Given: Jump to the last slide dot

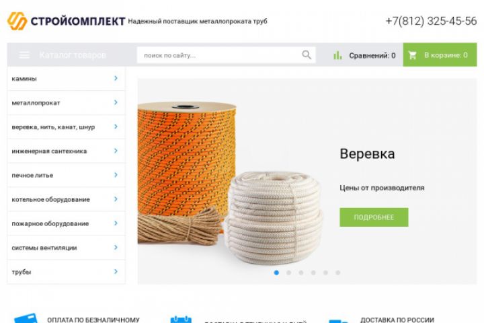Looking at the screenshot, I should (338, 273).
